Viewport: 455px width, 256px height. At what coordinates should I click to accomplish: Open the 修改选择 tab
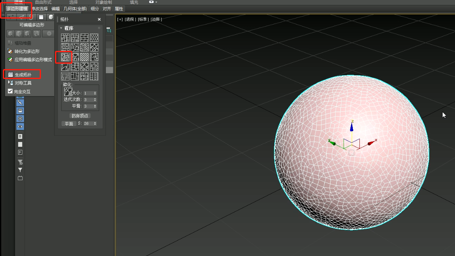(40, 9)
